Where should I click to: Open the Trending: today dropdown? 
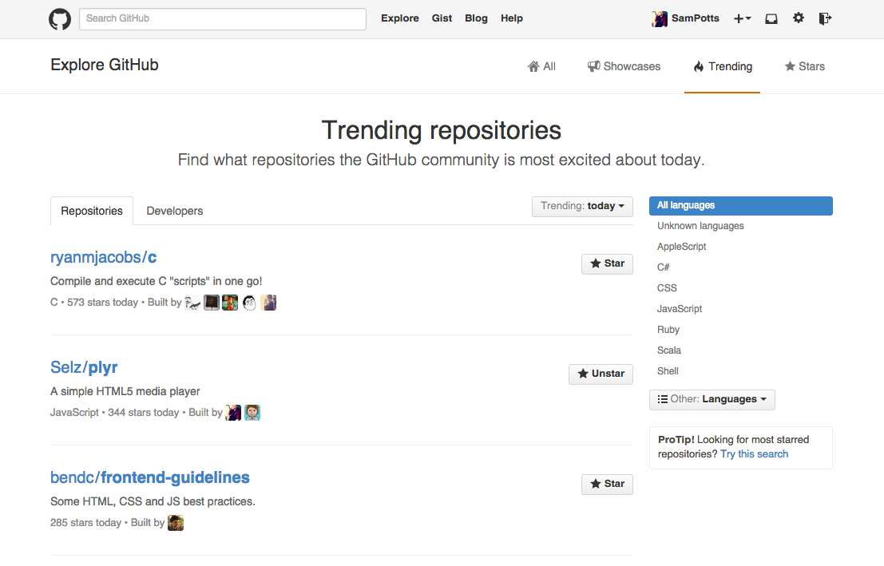point(582,206)
